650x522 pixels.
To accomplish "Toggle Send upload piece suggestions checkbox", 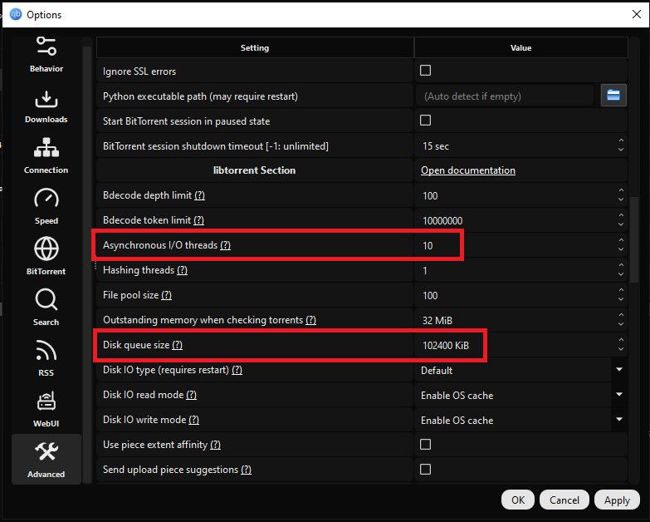I will pyautogui.click(x=425, y=470).
